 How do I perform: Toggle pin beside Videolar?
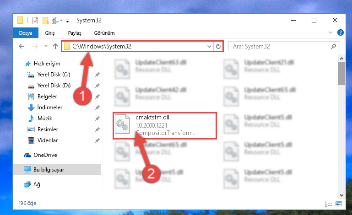[97, 140]
